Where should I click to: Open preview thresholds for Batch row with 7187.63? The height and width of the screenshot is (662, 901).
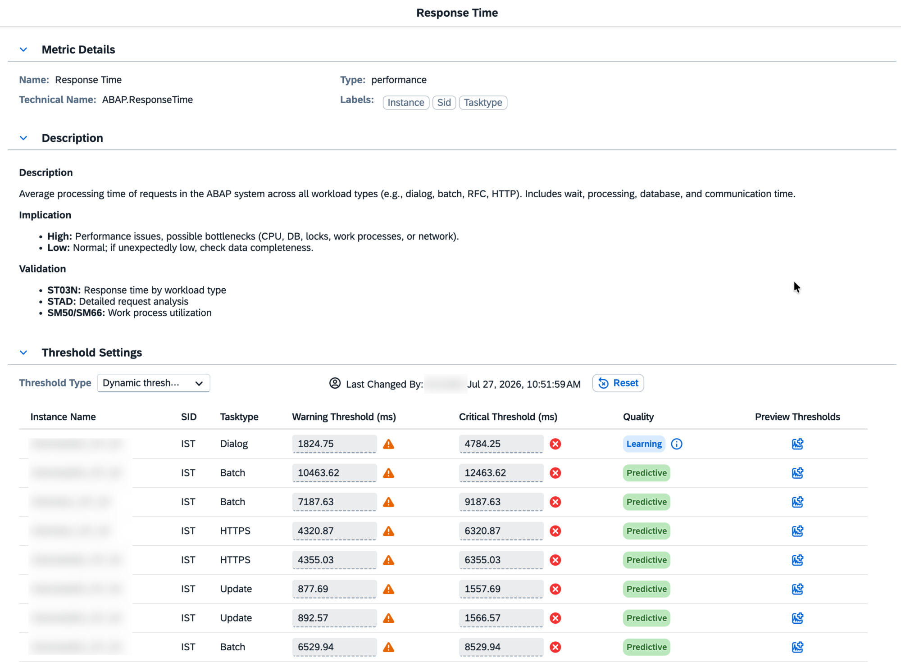coord(797,502)
